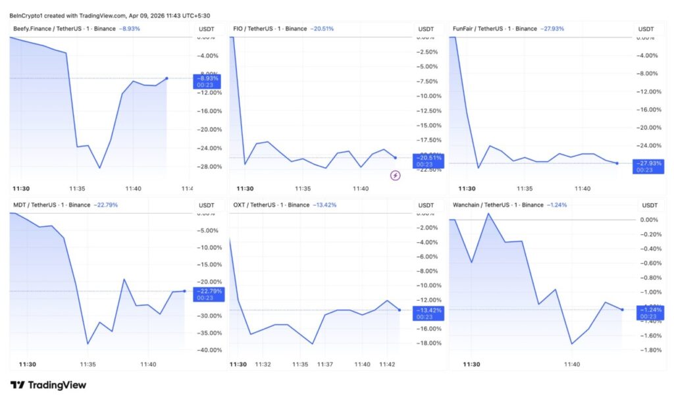Click the last data point on FIO line
The image size is (674, 398).
click(395, 158)
